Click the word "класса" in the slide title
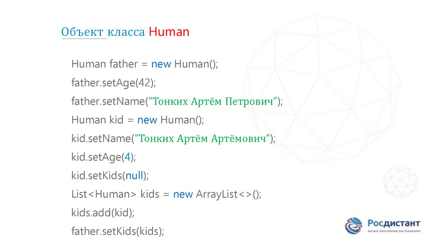Screen dimensions: 436x244 point(126,33)
